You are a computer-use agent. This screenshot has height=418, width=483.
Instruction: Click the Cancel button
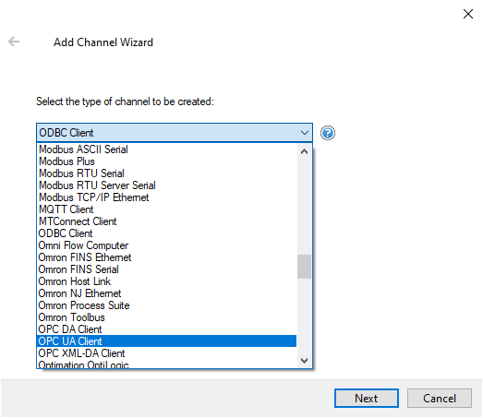pos(440,398)
